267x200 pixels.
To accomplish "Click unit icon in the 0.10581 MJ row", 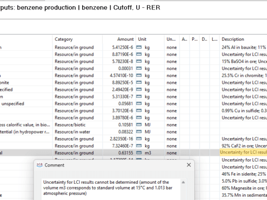I will point(139,125).
